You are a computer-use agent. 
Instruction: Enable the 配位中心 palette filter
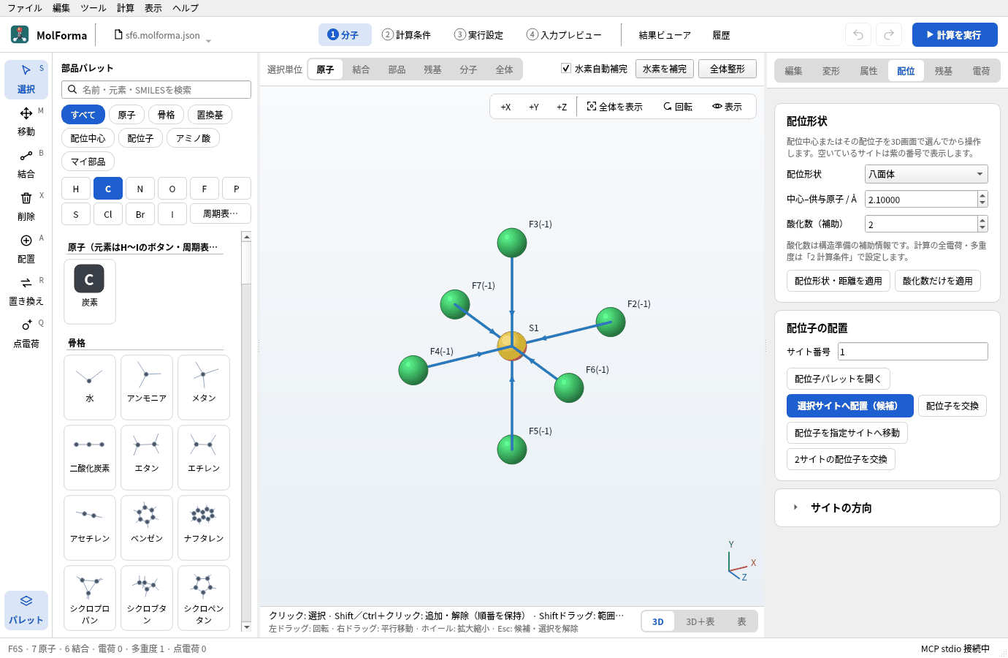[x=88, y=138]
